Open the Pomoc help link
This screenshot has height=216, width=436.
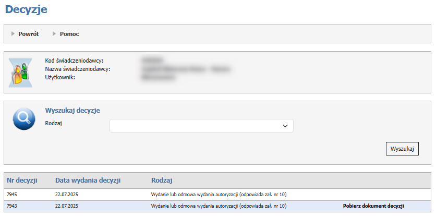[69, 34]
